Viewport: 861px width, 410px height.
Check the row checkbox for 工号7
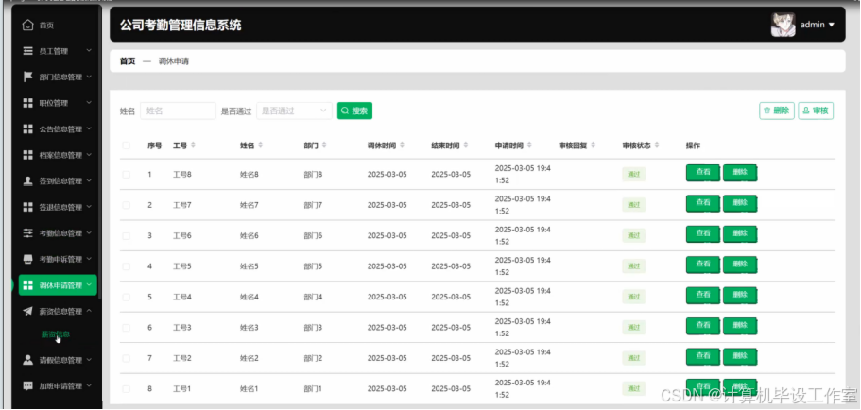[127, 205]
